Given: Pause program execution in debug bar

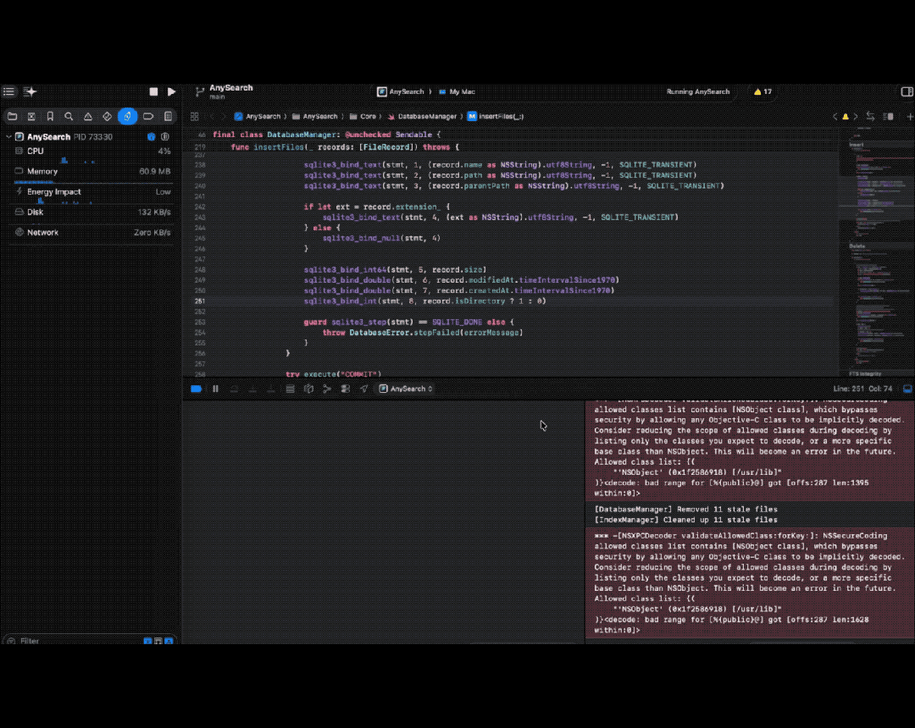Looking at the screenshot, I should (x=215, y=389).
